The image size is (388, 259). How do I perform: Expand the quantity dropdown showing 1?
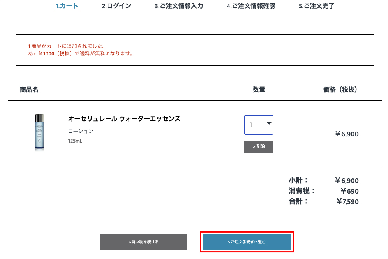[259, 125]
